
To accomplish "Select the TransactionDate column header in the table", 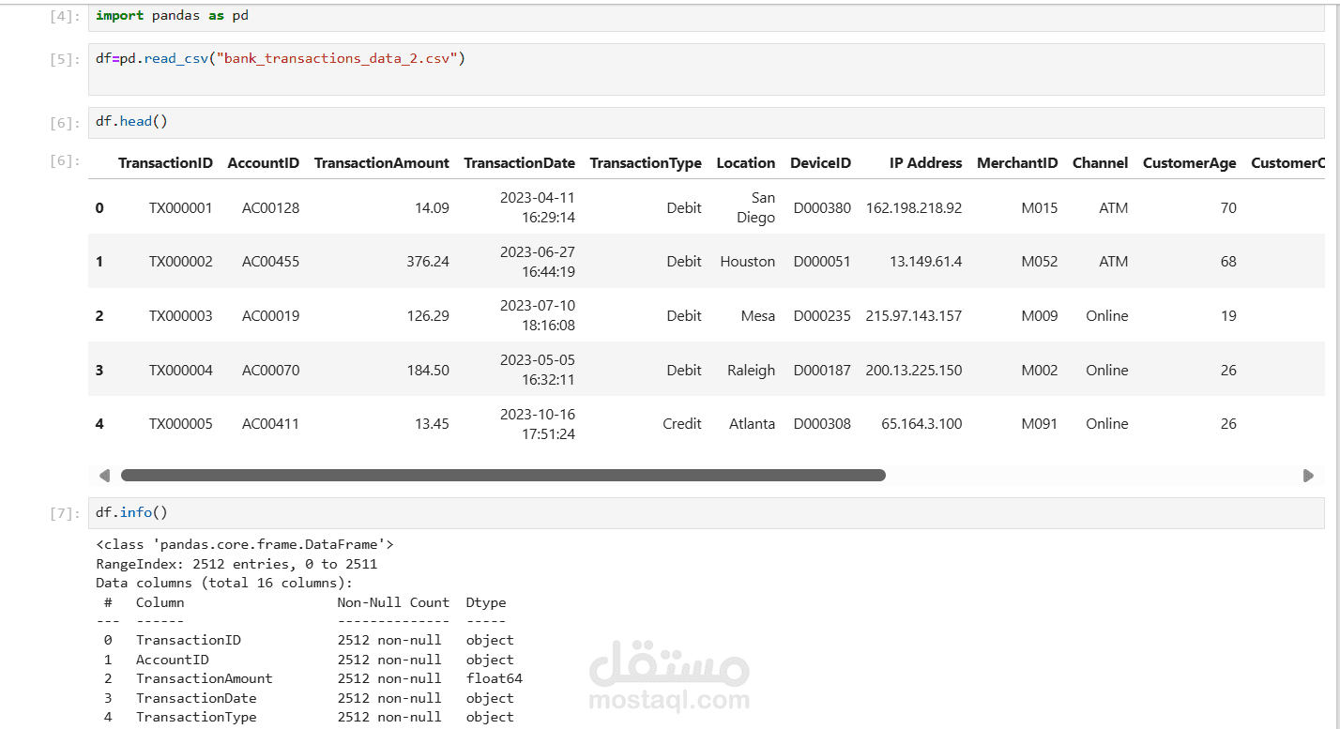I will pyautogui.click(x=520, y=163).
